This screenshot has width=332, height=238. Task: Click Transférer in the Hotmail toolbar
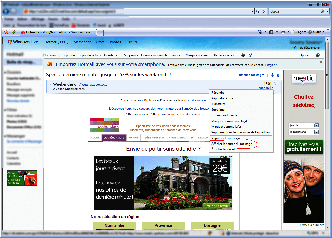(111, 55)
